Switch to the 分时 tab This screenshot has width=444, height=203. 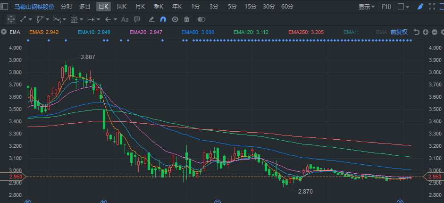coord(67,7)
